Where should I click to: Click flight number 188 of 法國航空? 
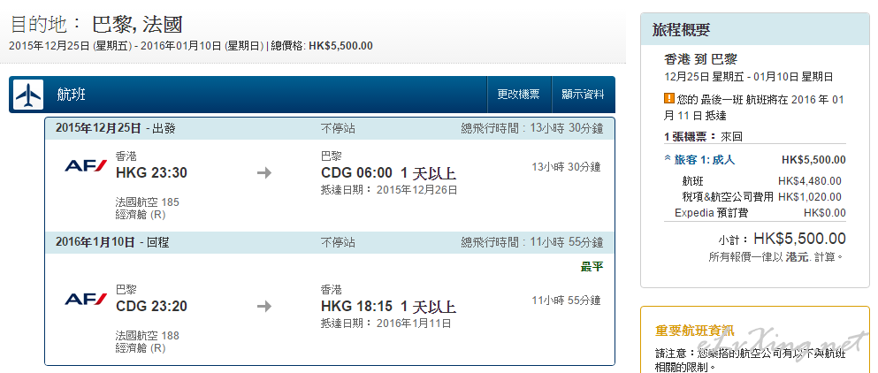(171, 336)
